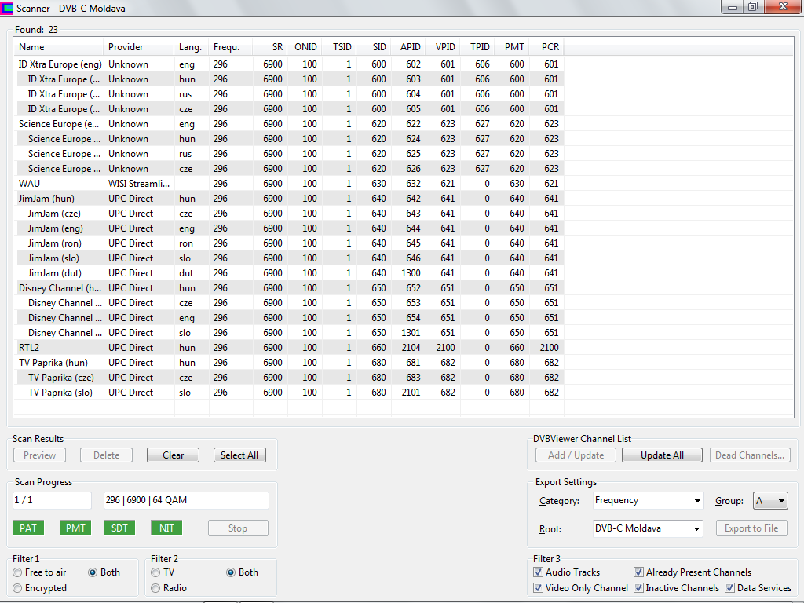The image size is (804, 603).
Task: Click the green NIT status indicator
Action: pos(166,528)
